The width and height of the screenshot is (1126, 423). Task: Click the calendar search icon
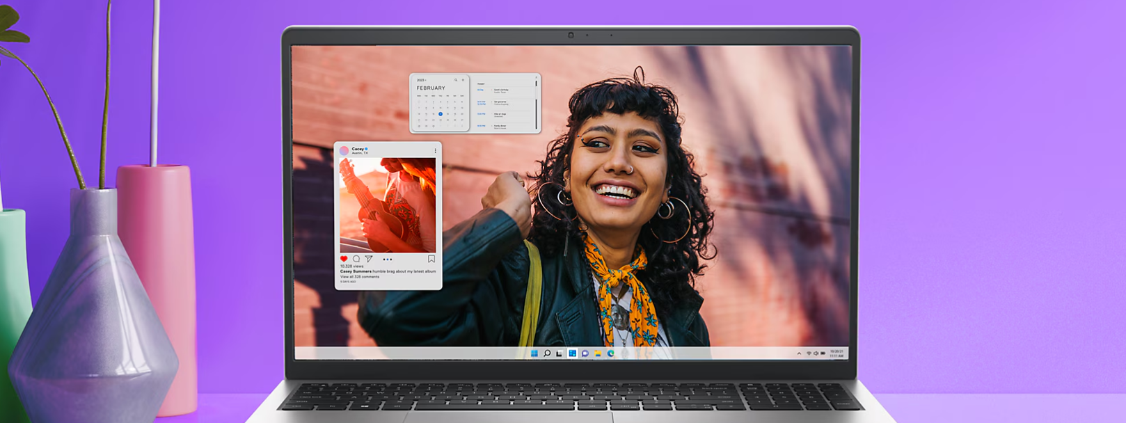click(x=456, y=80)
